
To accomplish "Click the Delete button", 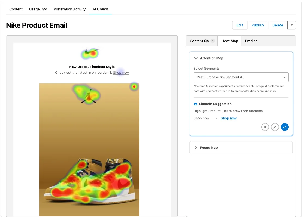I will pyautogui.click(x=277, y=25).
